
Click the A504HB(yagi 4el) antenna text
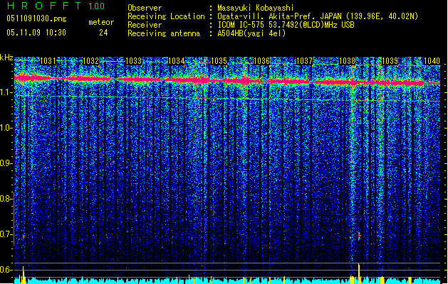[251, 33]
